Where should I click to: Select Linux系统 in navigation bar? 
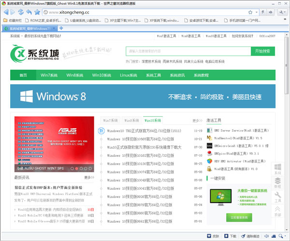[129, 75]
